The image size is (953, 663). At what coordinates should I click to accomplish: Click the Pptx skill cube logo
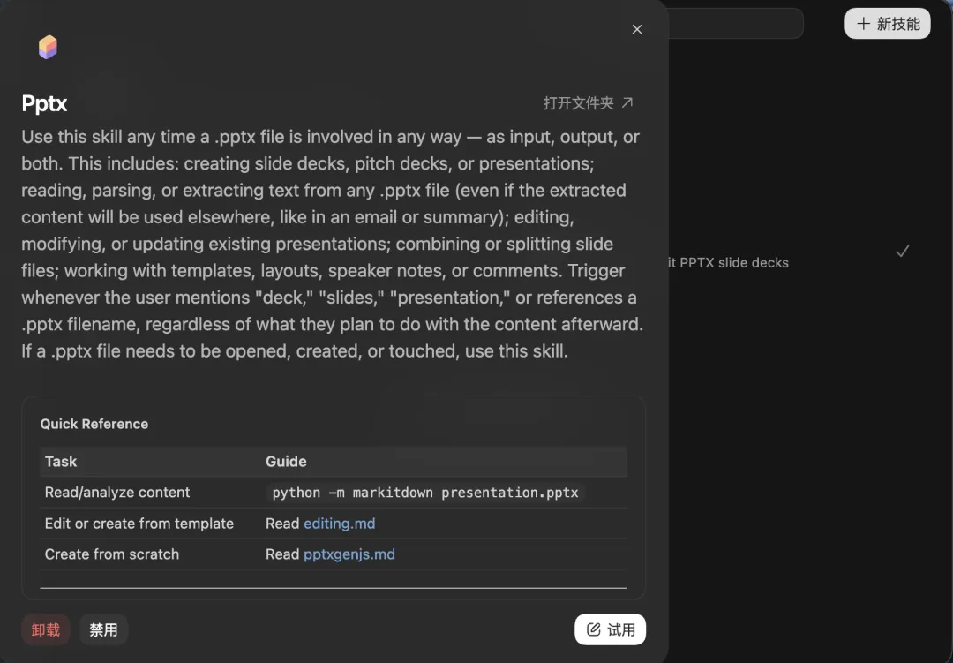pos(48,48)
